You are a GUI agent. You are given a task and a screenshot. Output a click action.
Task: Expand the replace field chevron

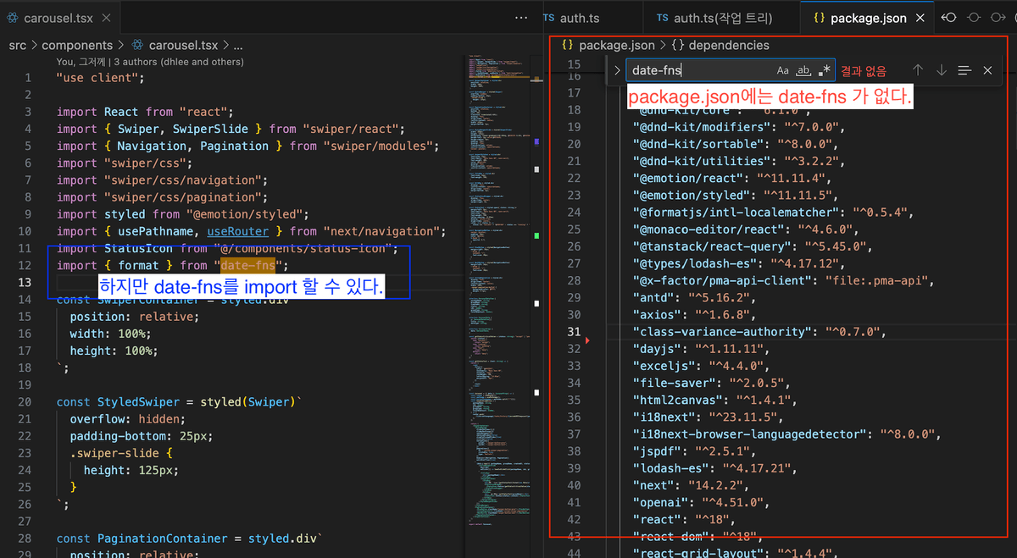point(617,70)
